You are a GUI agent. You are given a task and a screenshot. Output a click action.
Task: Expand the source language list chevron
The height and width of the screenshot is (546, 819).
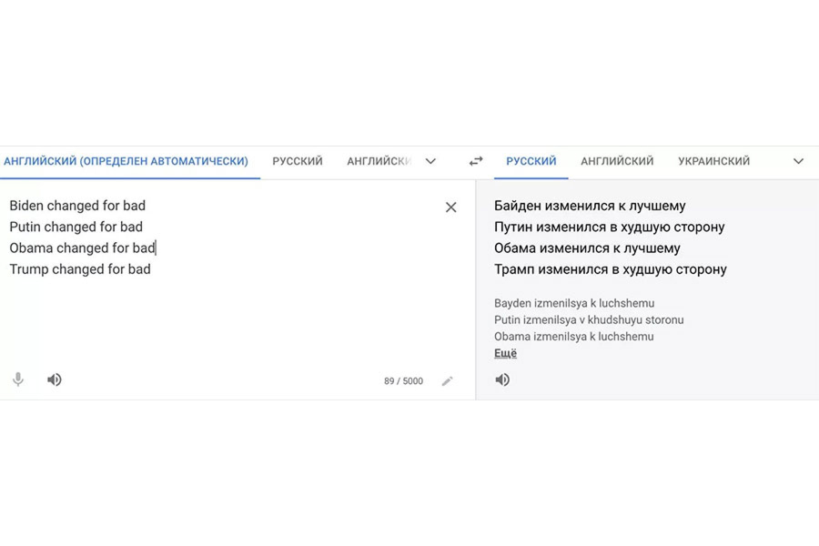[430, 161]
